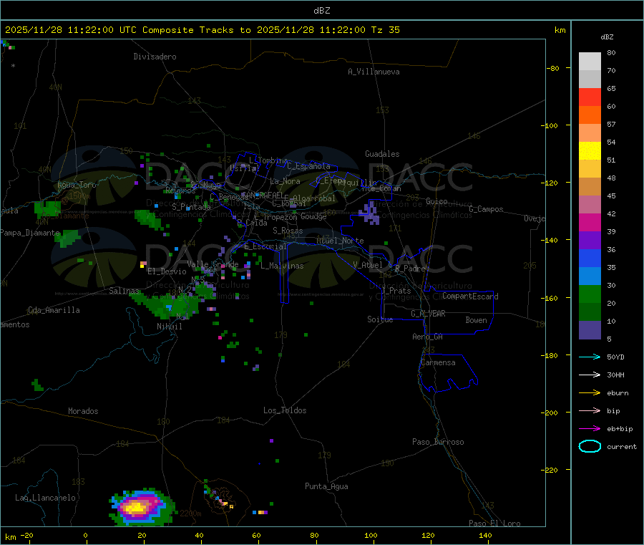Select the Cda_Amarilla location label

[x=54, y=310]
